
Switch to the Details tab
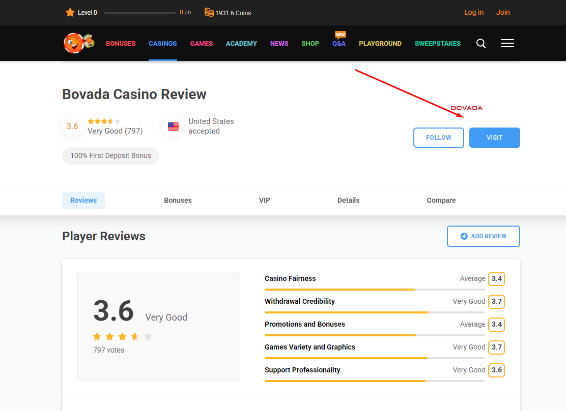348,201
